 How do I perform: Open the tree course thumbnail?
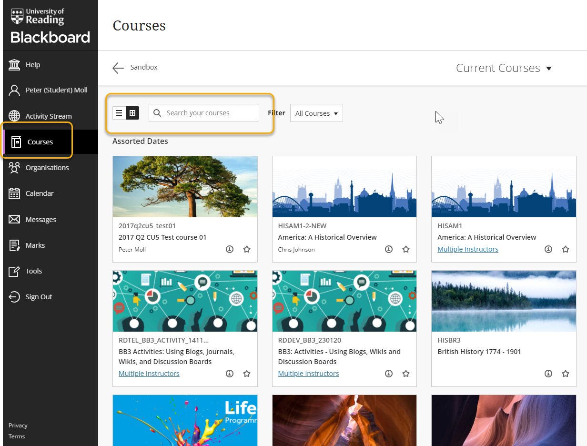pos(185,187)
